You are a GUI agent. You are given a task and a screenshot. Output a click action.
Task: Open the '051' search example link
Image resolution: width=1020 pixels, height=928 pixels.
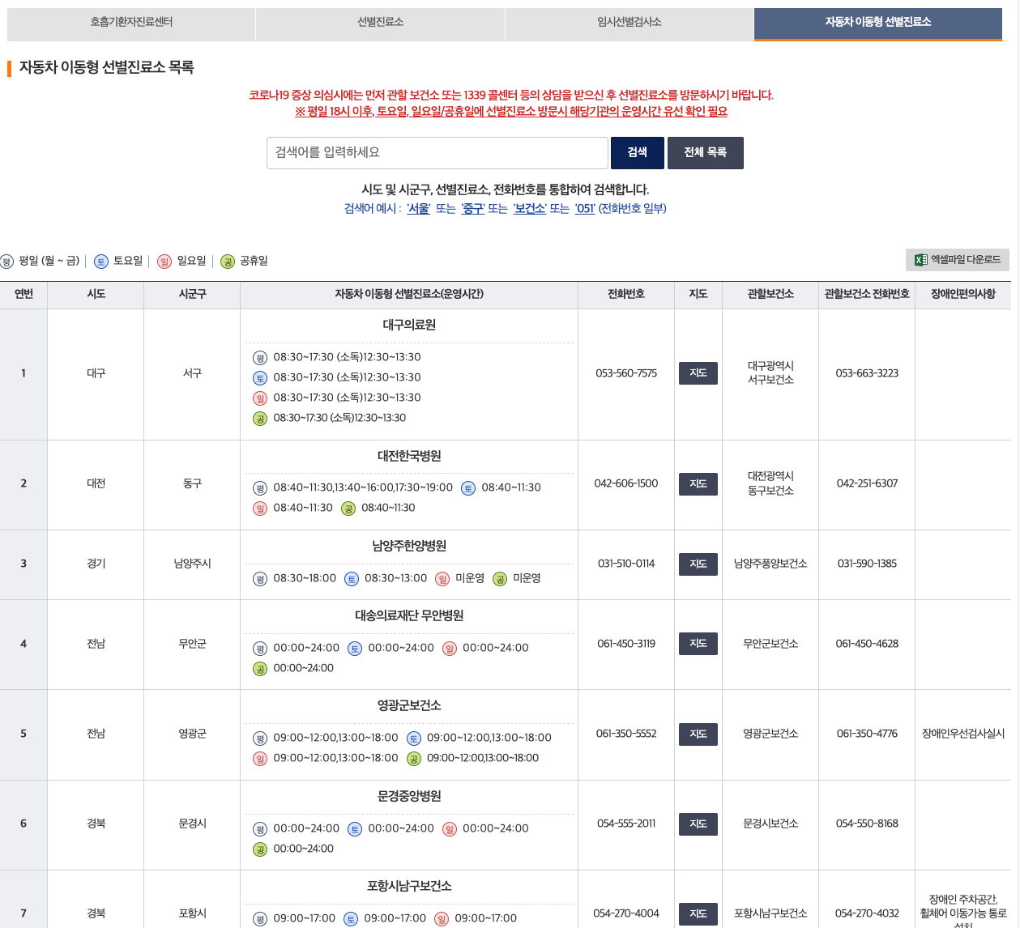(x=585, y=208)
